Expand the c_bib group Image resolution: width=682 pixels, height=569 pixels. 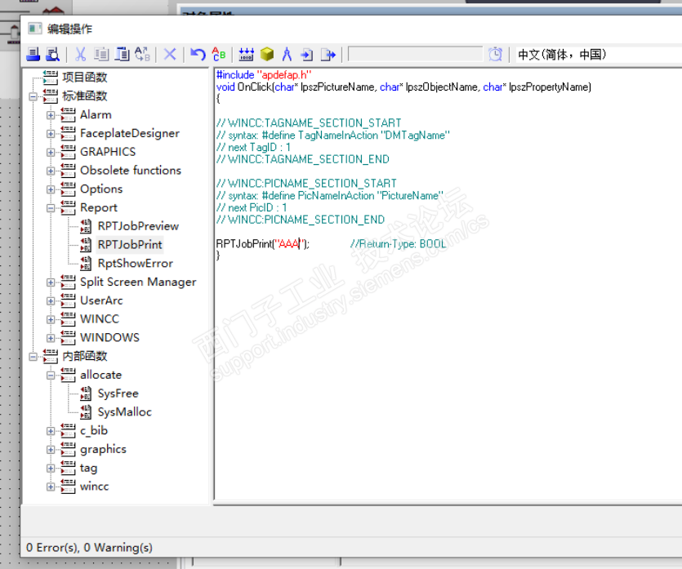click(x=51, y=431)
